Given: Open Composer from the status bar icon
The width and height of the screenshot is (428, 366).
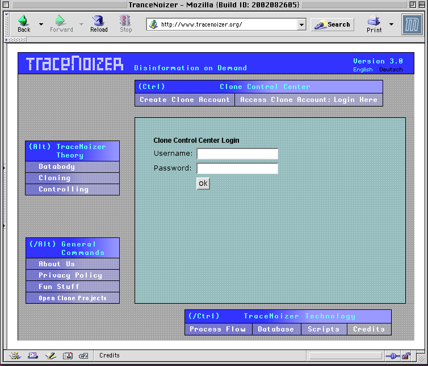Looking at the screenshot, I should (x=51, y=356).
